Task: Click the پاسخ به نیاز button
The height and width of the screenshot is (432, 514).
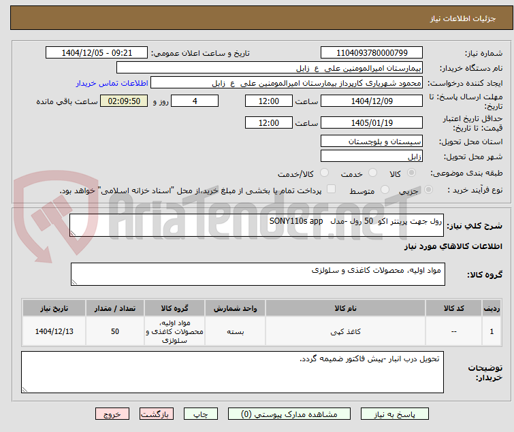Action: 394,414
